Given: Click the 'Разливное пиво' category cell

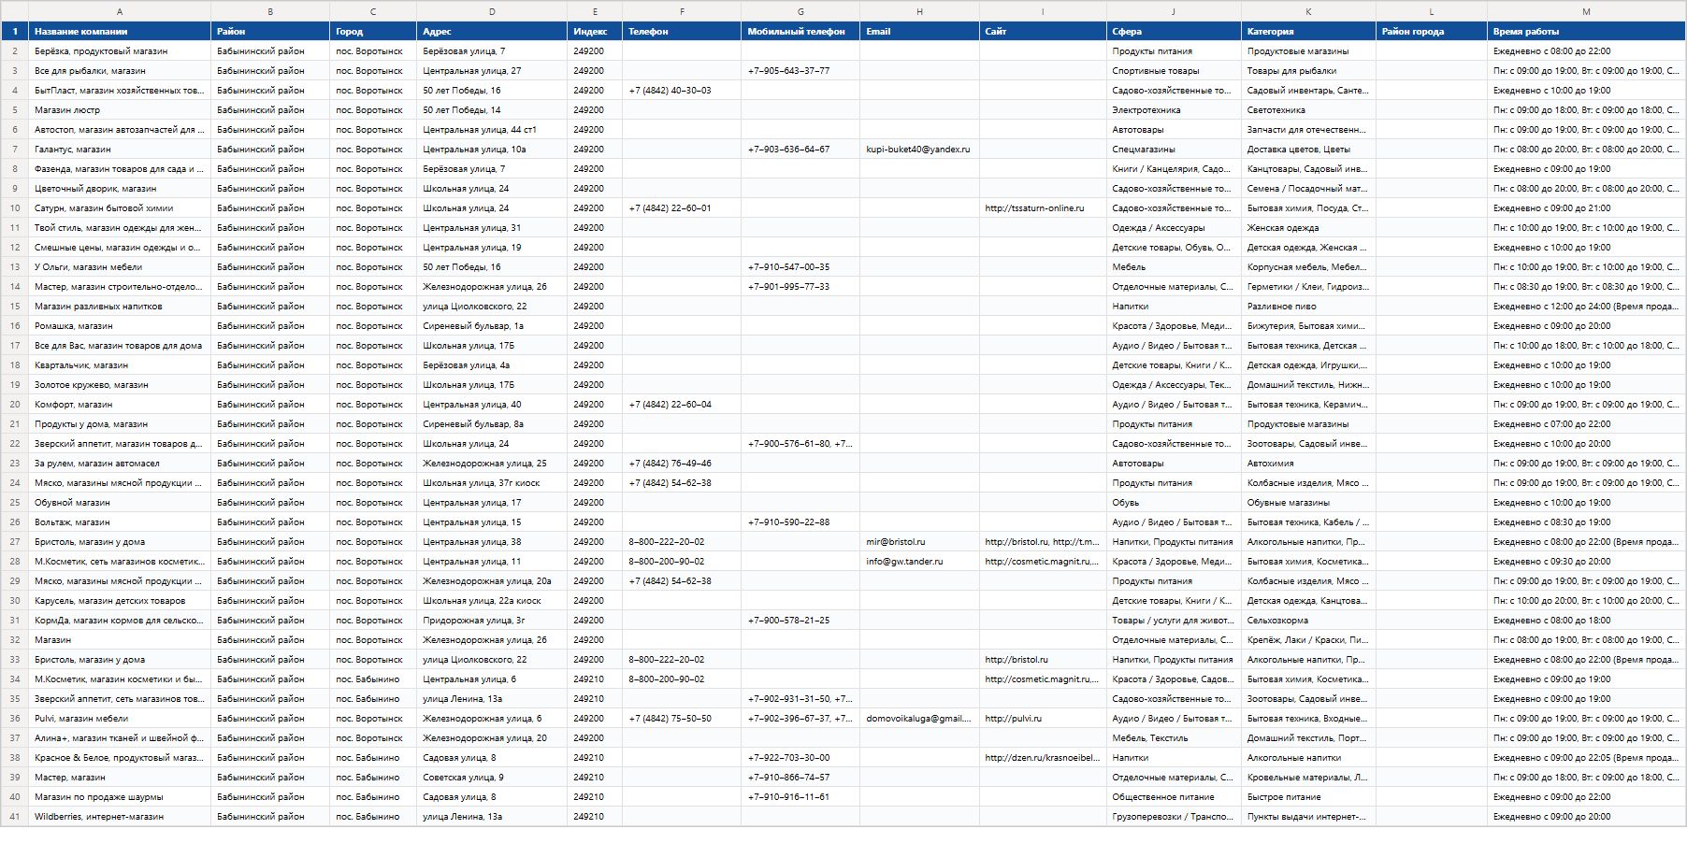Looking at the screenshot, I should (1308, 307).
